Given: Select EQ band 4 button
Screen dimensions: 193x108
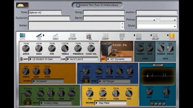Looking at the screenshot, I should (164, 104).
